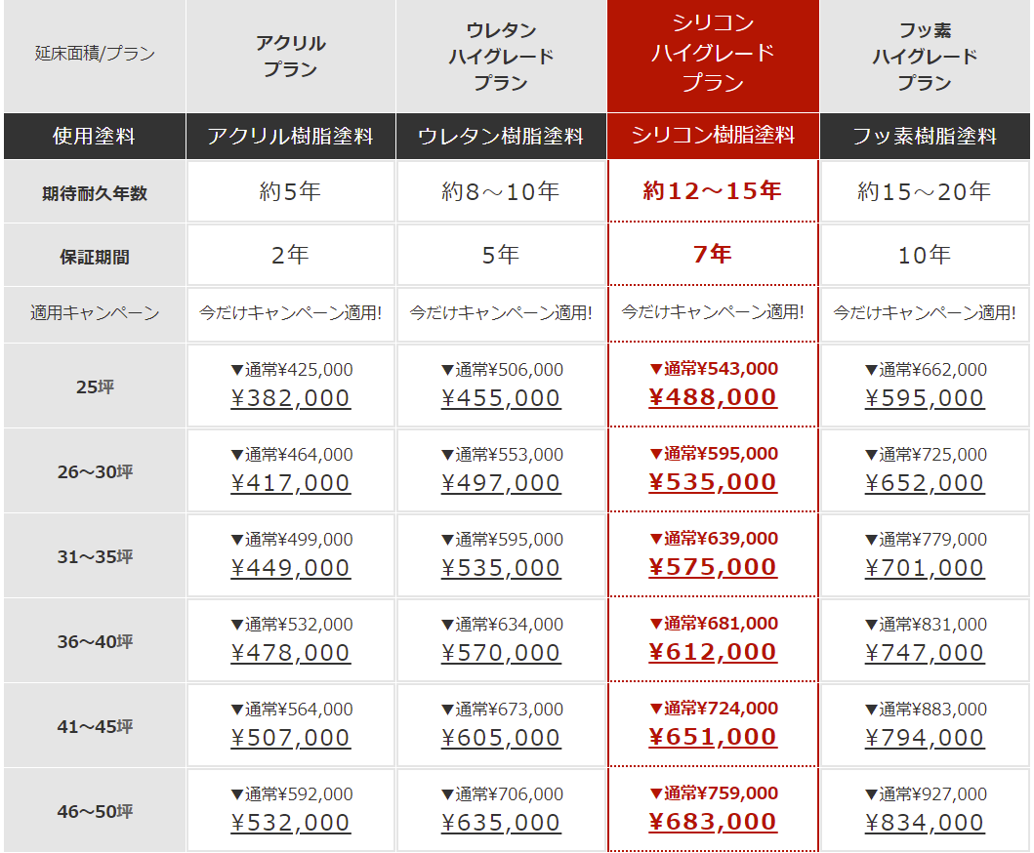Click the red 今だけキャンペーン適用! silicon cell

pyautogui.click(x=713, y=311)
